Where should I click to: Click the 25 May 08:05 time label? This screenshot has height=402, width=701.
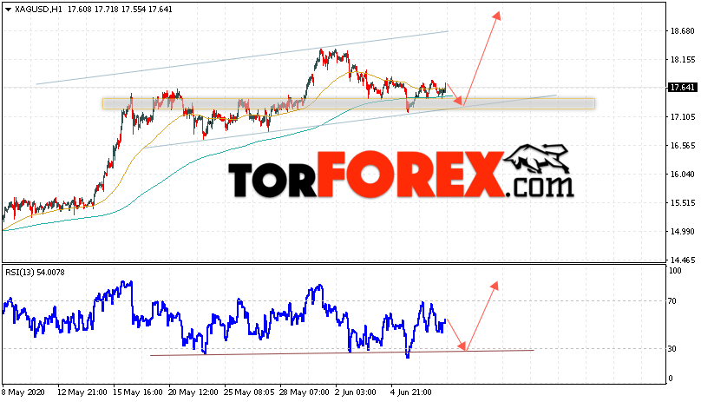pos(249,392)
